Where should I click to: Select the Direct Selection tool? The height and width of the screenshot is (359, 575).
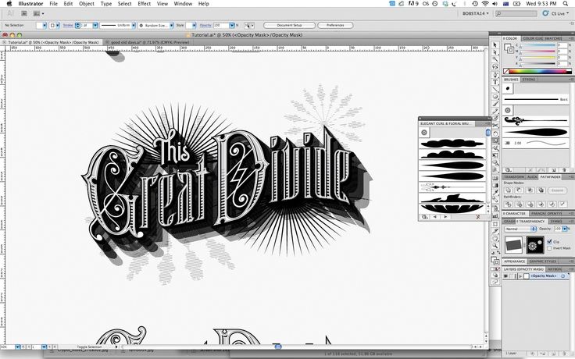click(x=495, y=53)
